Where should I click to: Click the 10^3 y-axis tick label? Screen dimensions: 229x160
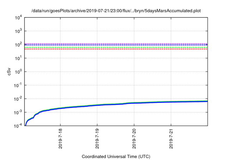tap(19, 31)
